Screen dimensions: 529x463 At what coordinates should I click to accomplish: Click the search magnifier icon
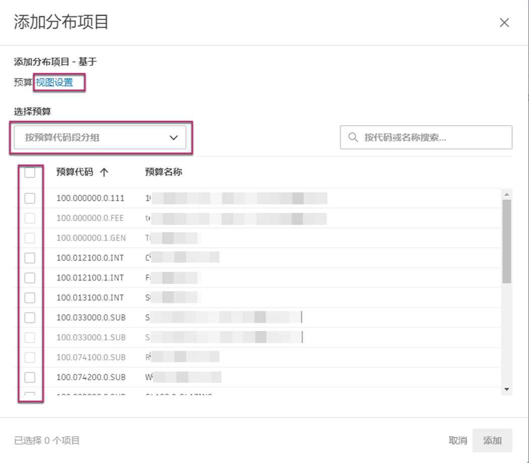353,137
